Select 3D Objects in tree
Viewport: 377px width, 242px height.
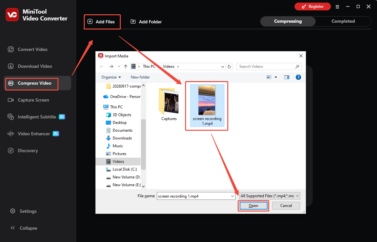tap(119, 115)
